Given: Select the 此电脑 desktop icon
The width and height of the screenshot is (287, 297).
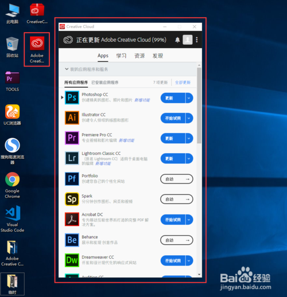Looking at the screenshot, I should 13,13.
